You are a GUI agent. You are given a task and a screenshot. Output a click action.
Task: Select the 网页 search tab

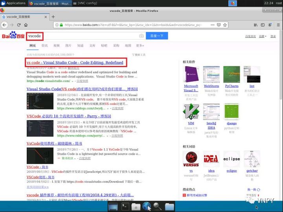point(33,46)
